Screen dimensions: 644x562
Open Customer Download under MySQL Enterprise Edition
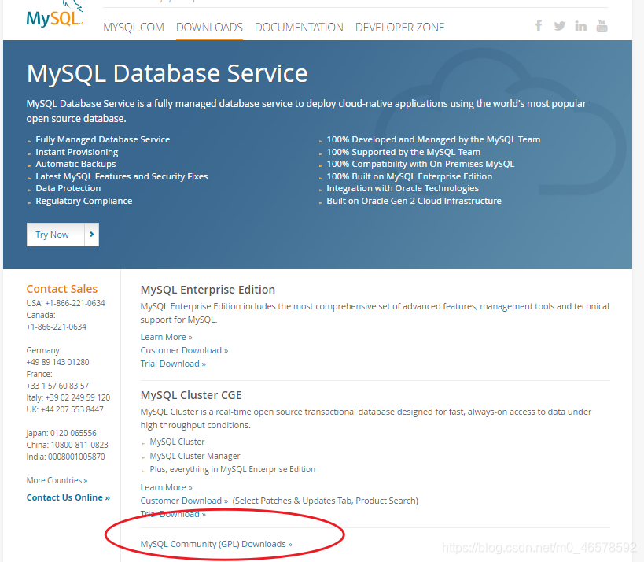pos(185,350)
